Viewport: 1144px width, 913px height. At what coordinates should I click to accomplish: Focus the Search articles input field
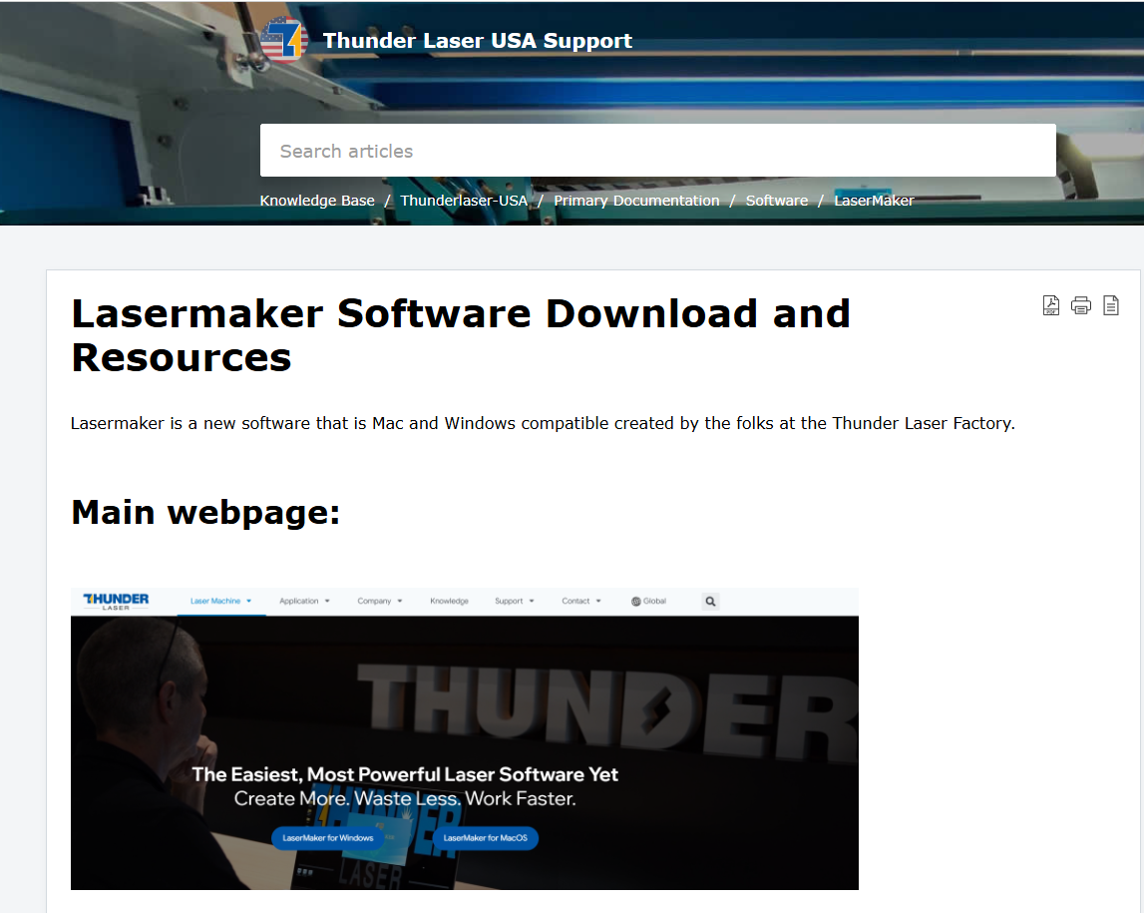pyautogui.click(x=657, y=151)
